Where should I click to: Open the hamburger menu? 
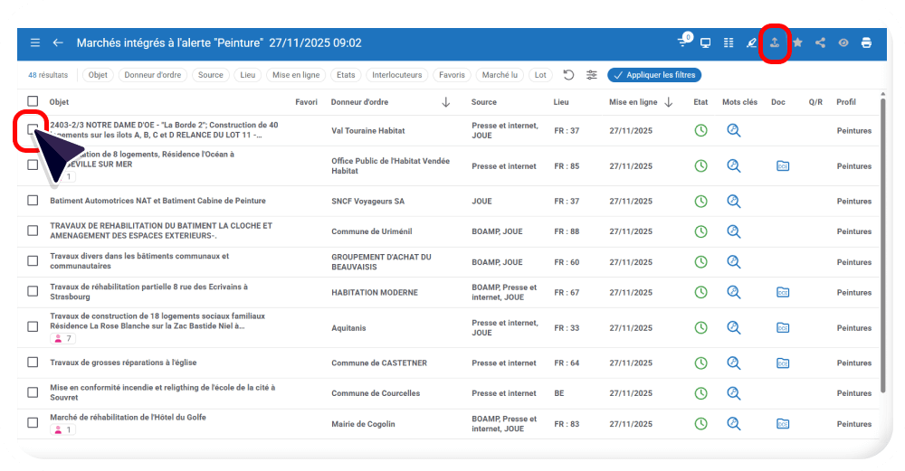tap(35, 42)
